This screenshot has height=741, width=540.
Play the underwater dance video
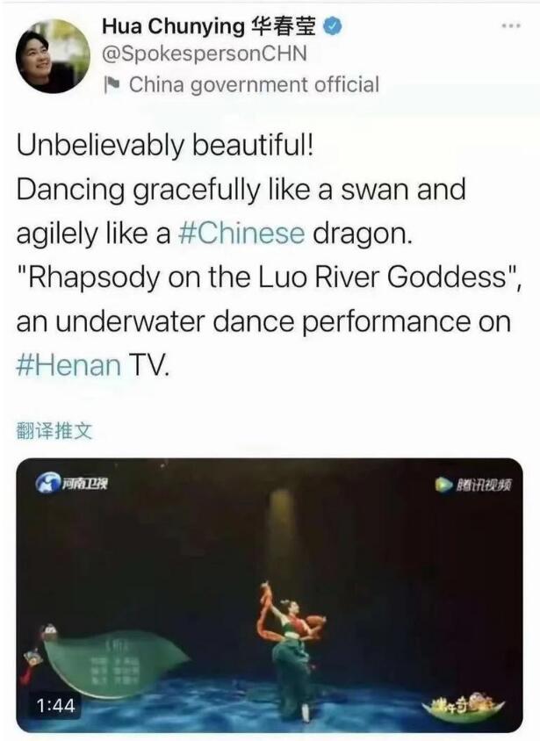point(270,595)
